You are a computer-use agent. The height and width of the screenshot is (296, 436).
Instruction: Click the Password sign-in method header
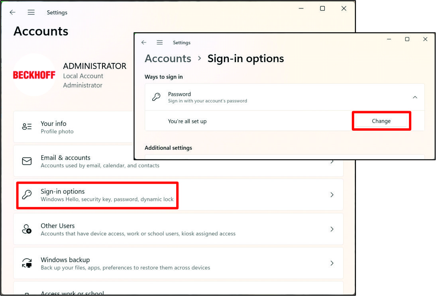(x=285, y=97)
